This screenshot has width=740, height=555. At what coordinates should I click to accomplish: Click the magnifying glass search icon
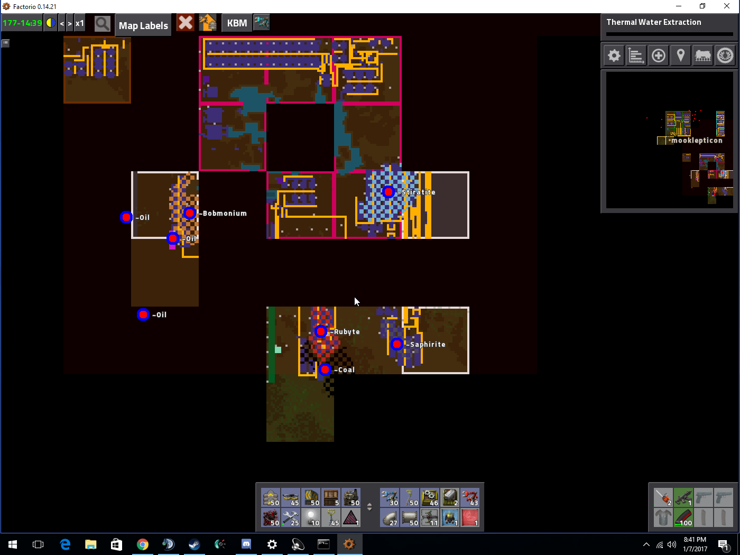tap(103, 23)
